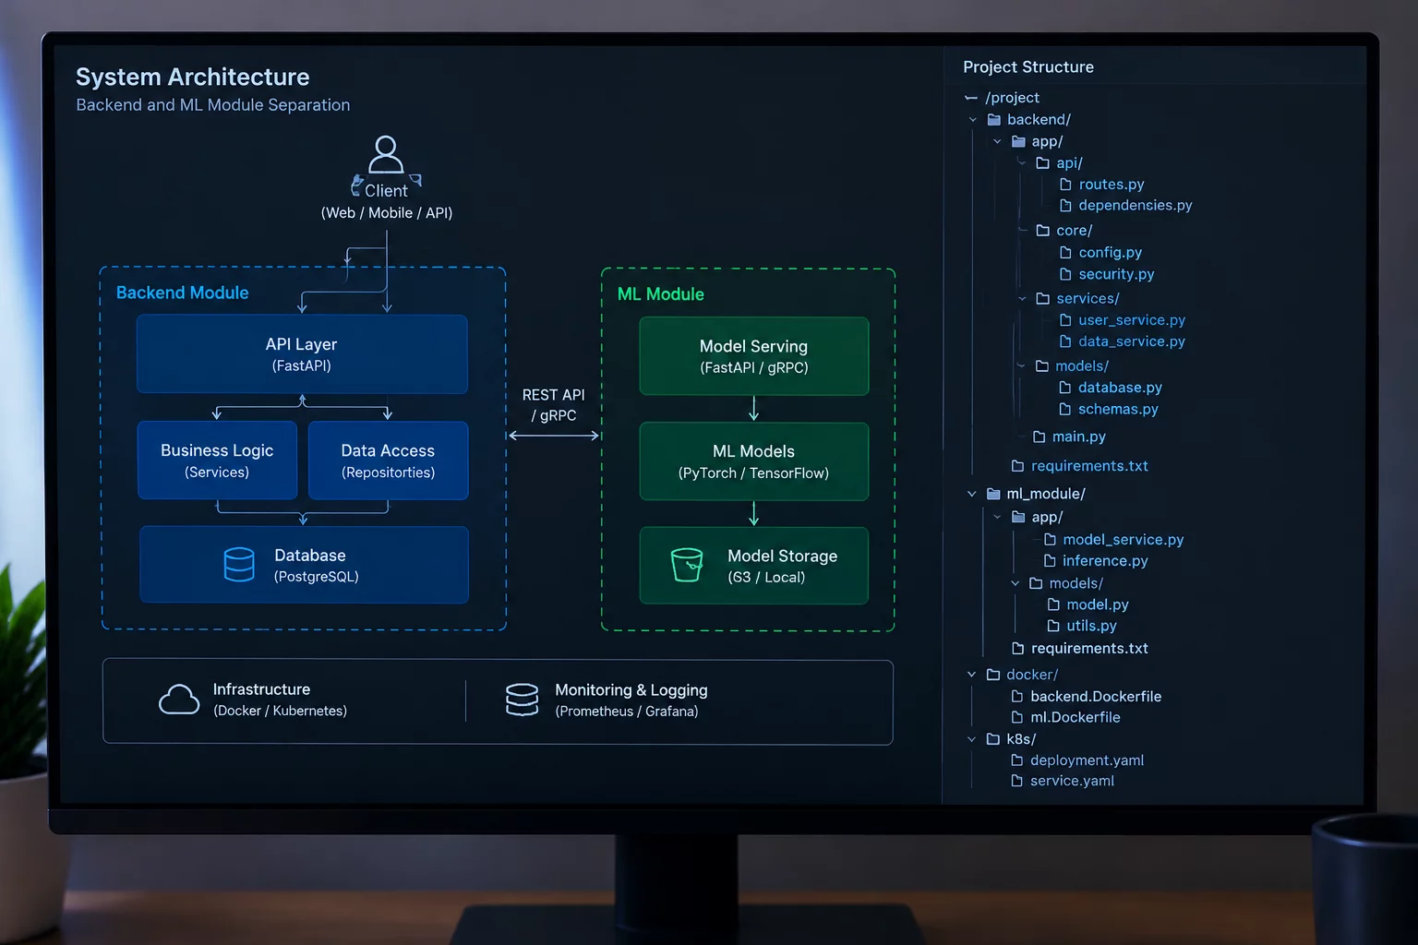Click the k8s/ folder icon

[993, 739]
